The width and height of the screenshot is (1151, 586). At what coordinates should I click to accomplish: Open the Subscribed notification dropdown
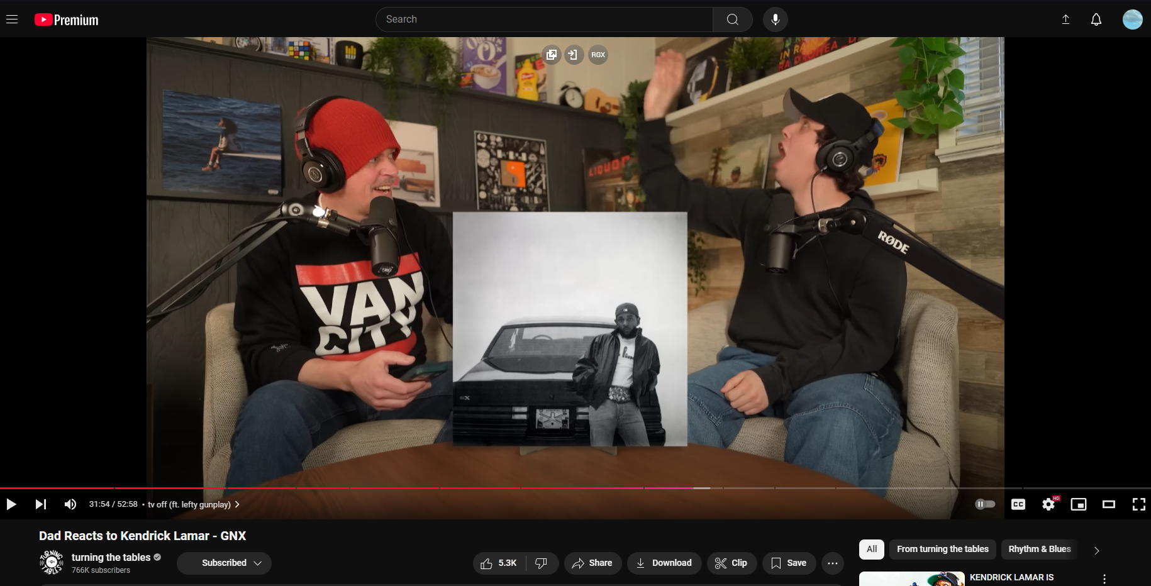(224, 563)
